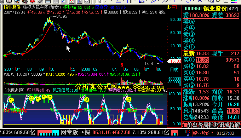Viewport: 241px width, 138px height.
Task: Select the arrow pointer tool
Action: click(x=99, y=1)
